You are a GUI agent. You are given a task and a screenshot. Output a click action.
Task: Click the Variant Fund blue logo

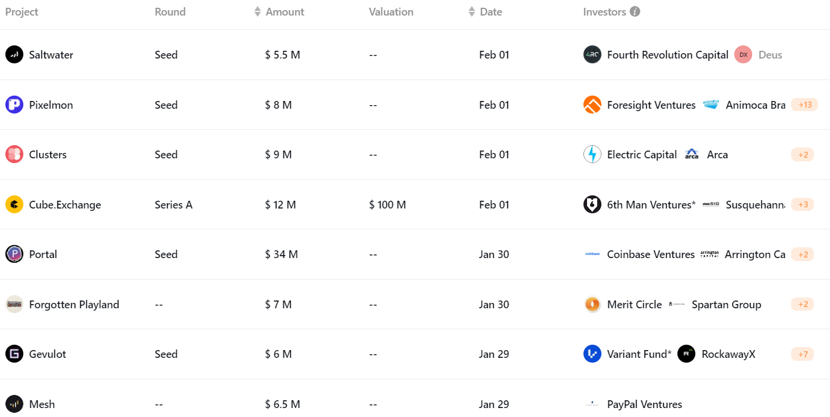(592, 354)
